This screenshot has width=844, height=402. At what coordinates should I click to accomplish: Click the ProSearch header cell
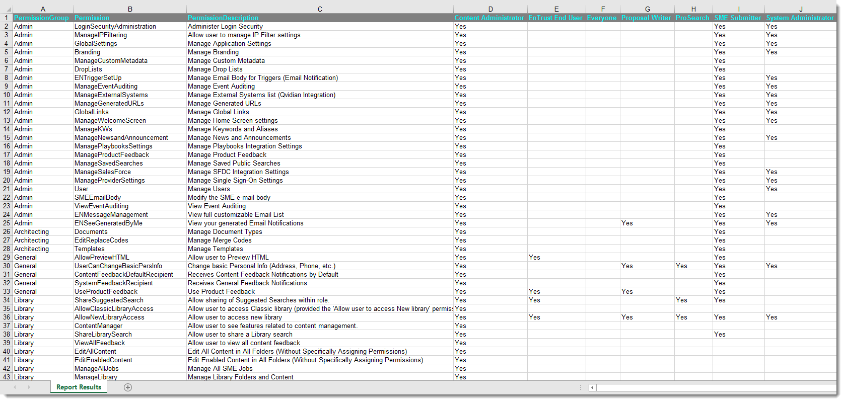693,18
